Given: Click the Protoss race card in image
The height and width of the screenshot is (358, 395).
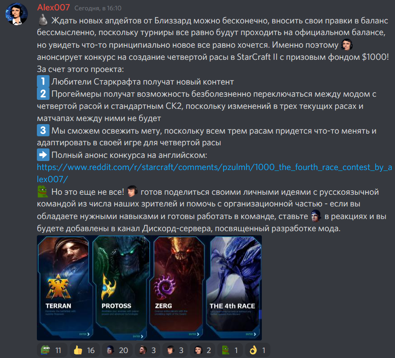Looking at the screenshot, I should [x=121, y=287].
